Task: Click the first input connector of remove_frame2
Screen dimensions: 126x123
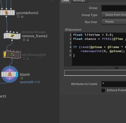Action: click(7, 32)
